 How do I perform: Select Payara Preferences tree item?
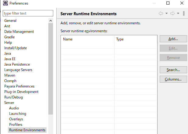[x=19, y=86]
